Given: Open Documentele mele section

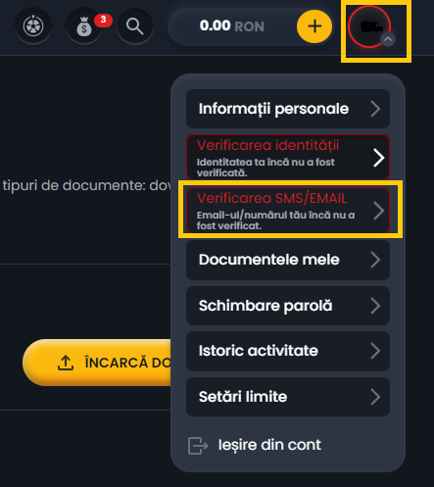Looking at the screenshot, I should coord(288,260).
